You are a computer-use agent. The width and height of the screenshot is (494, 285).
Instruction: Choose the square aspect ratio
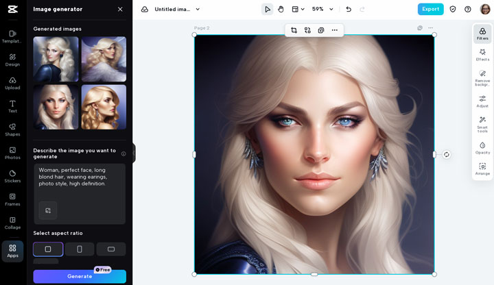(48, 249)
